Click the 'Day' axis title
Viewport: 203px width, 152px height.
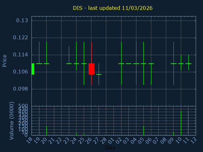(110, 148)
